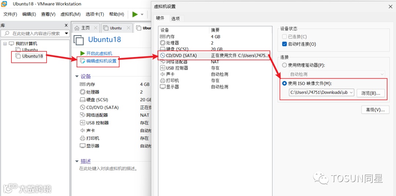Image resolution: width=396 pixels, height=196 pixels.
Task: Click the USB 控制器 icon in the VM summary
Action: tap(82, 123)
